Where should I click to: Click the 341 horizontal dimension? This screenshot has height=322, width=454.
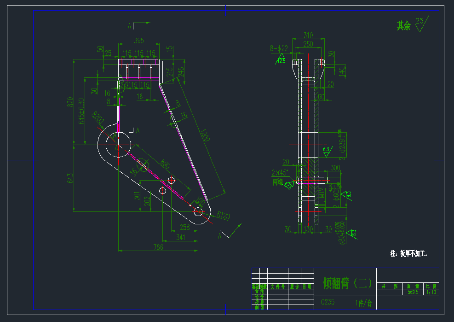click(x=181, y=237)
